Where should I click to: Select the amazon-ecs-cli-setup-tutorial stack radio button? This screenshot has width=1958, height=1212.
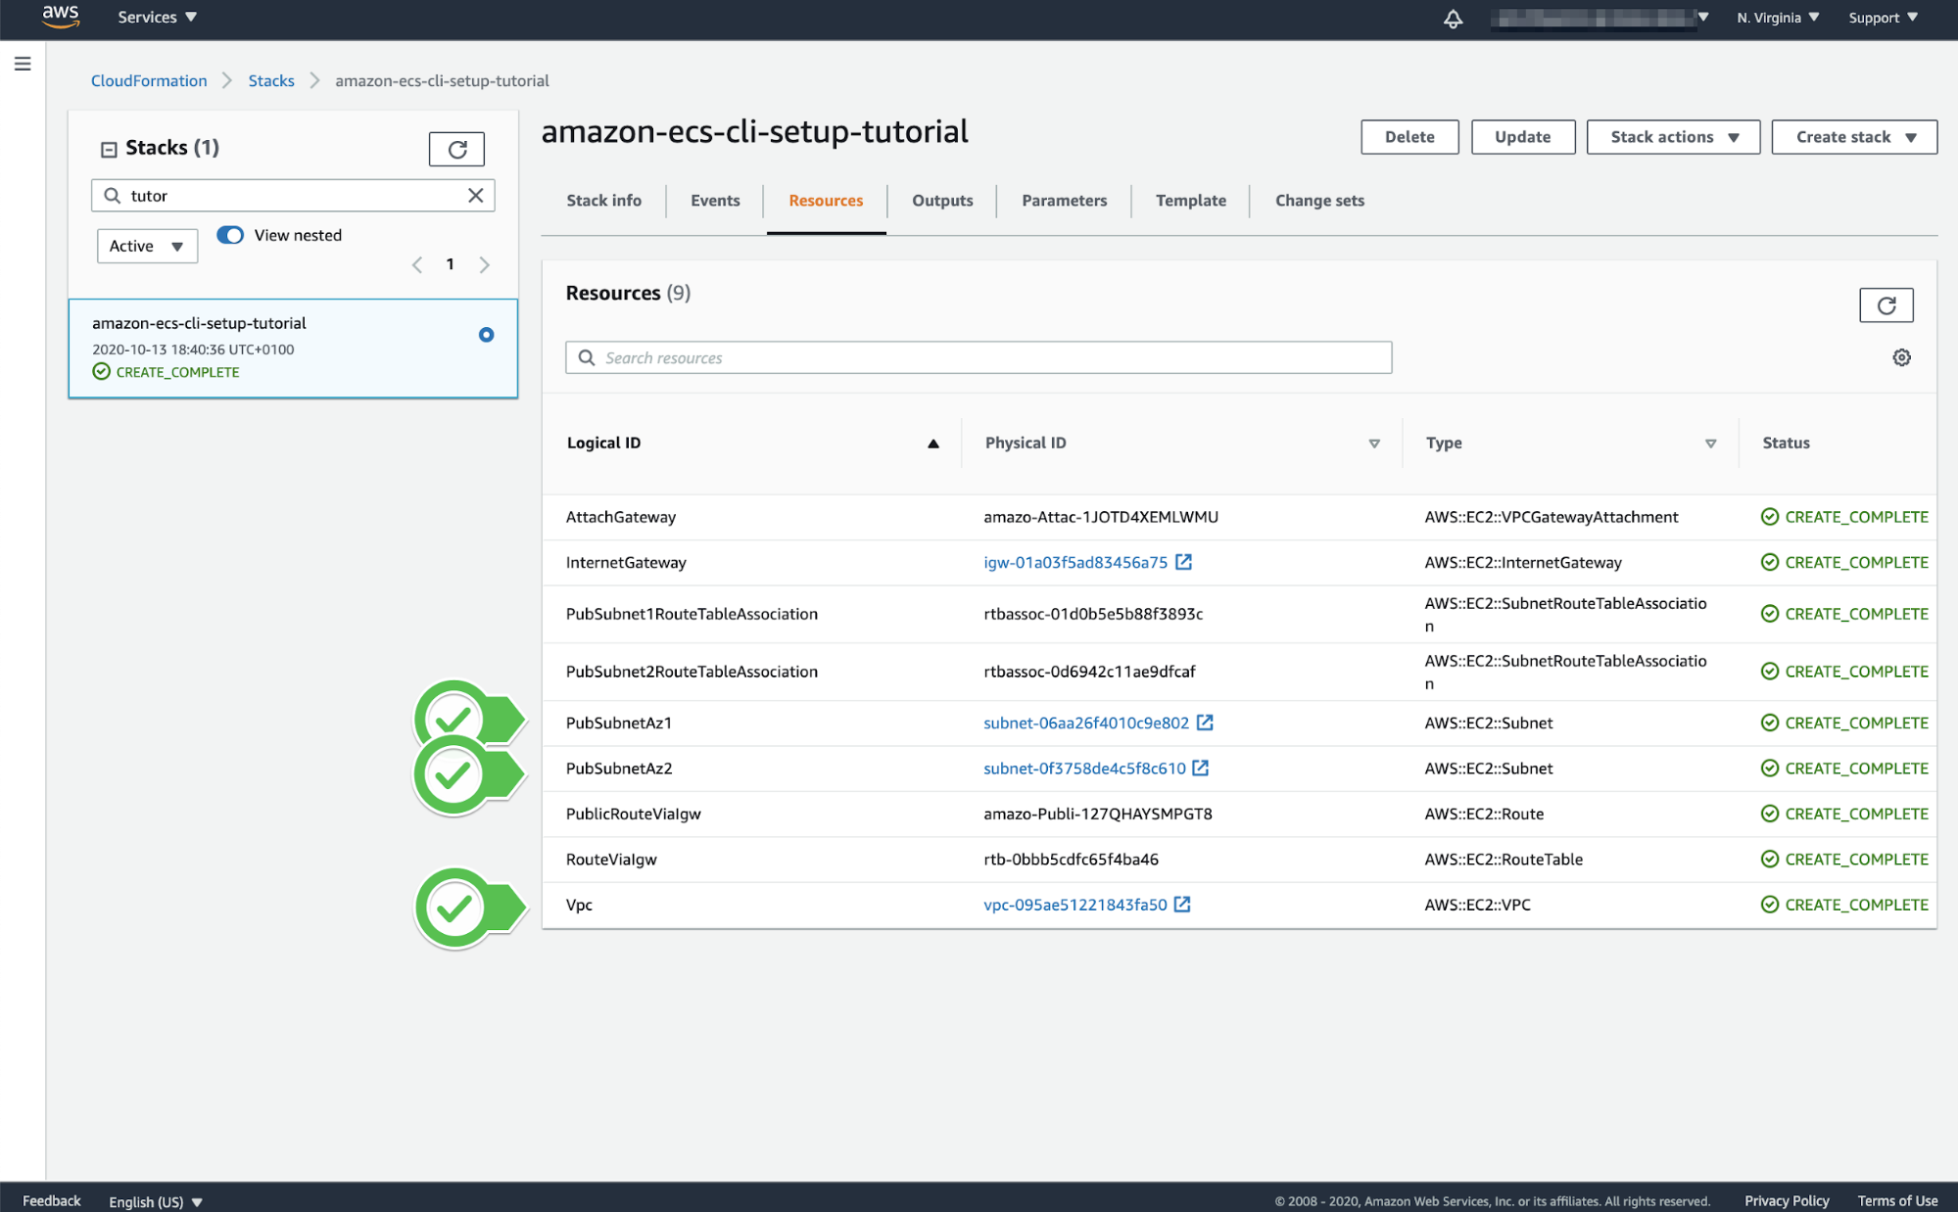pyautogui.click(x=486, y=335)
